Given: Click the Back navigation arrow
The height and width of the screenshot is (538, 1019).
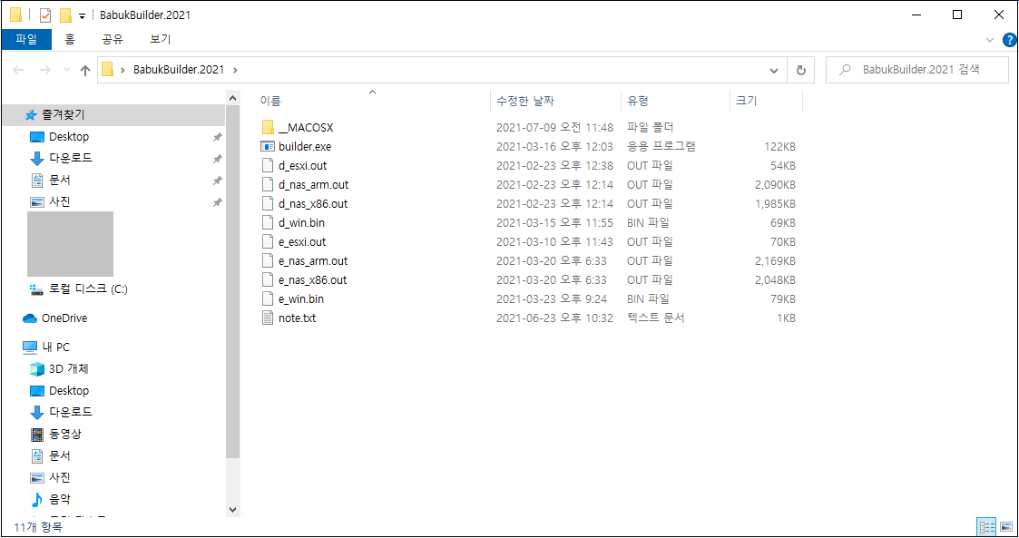Looking at the screenshot, I should (18, 70).
